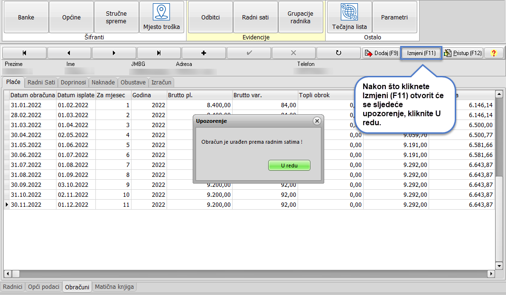The width and height of the screenshot is (506, 295).
Task: Select the row dated 30.09.2022
Action: 249,185
